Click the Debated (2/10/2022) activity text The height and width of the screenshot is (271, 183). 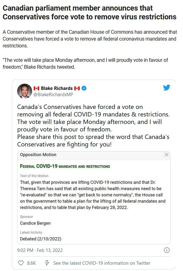point(41,239)
